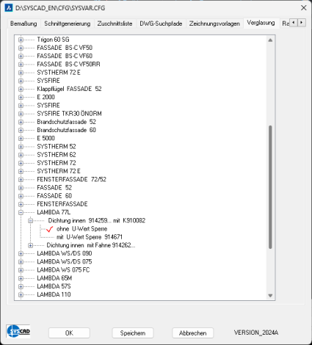Screen dimensions: 312x345
Task: Expand Klappflügel FASSADE 52 node
Action: coord(21,89)
